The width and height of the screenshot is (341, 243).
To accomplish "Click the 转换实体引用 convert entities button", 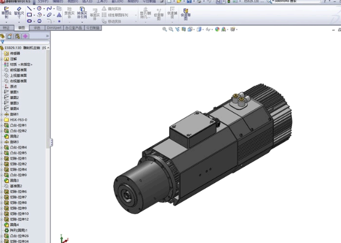I will (82, 13).
